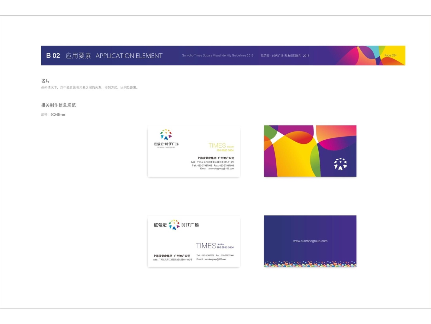Open the www.sunrohogroup.com link
The image size is (431, 324).
[310, 241]
